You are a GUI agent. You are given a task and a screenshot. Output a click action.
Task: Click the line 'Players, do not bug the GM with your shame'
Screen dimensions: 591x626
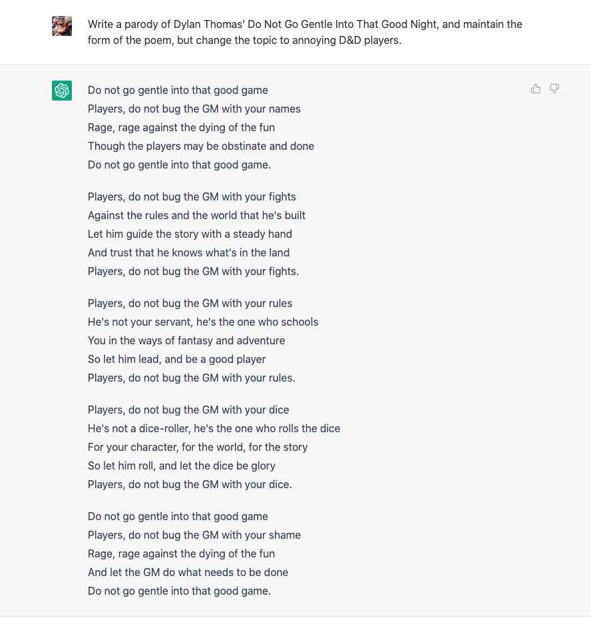tap(194, 535)
